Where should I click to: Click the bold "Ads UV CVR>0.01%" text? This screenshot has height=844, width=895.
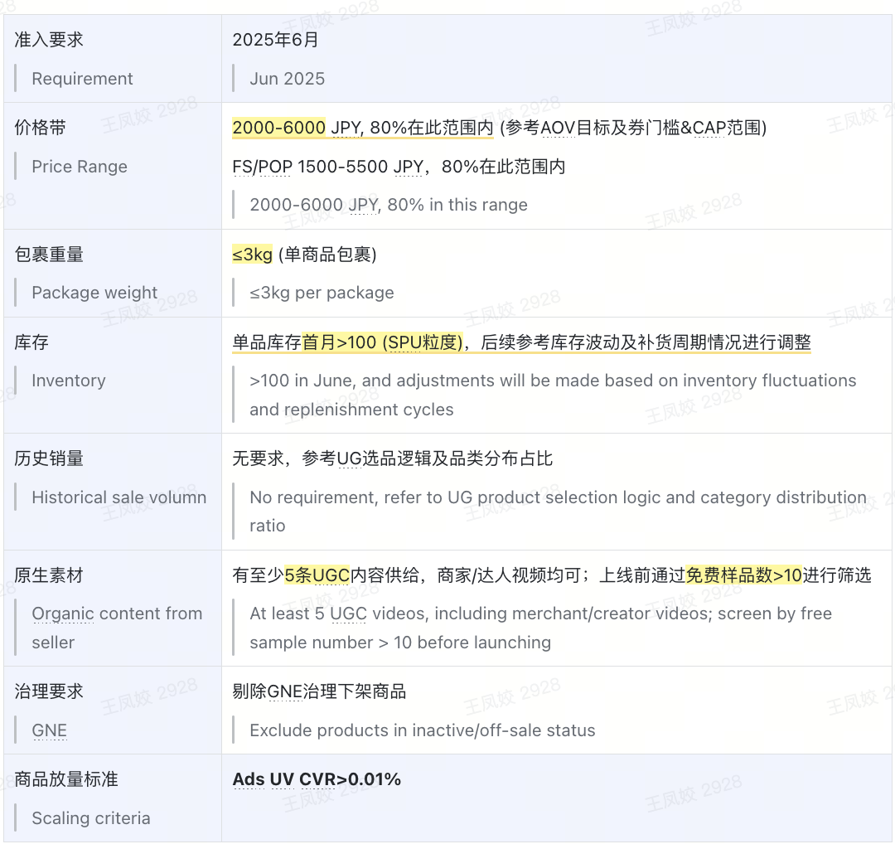(x=317, y=779)
